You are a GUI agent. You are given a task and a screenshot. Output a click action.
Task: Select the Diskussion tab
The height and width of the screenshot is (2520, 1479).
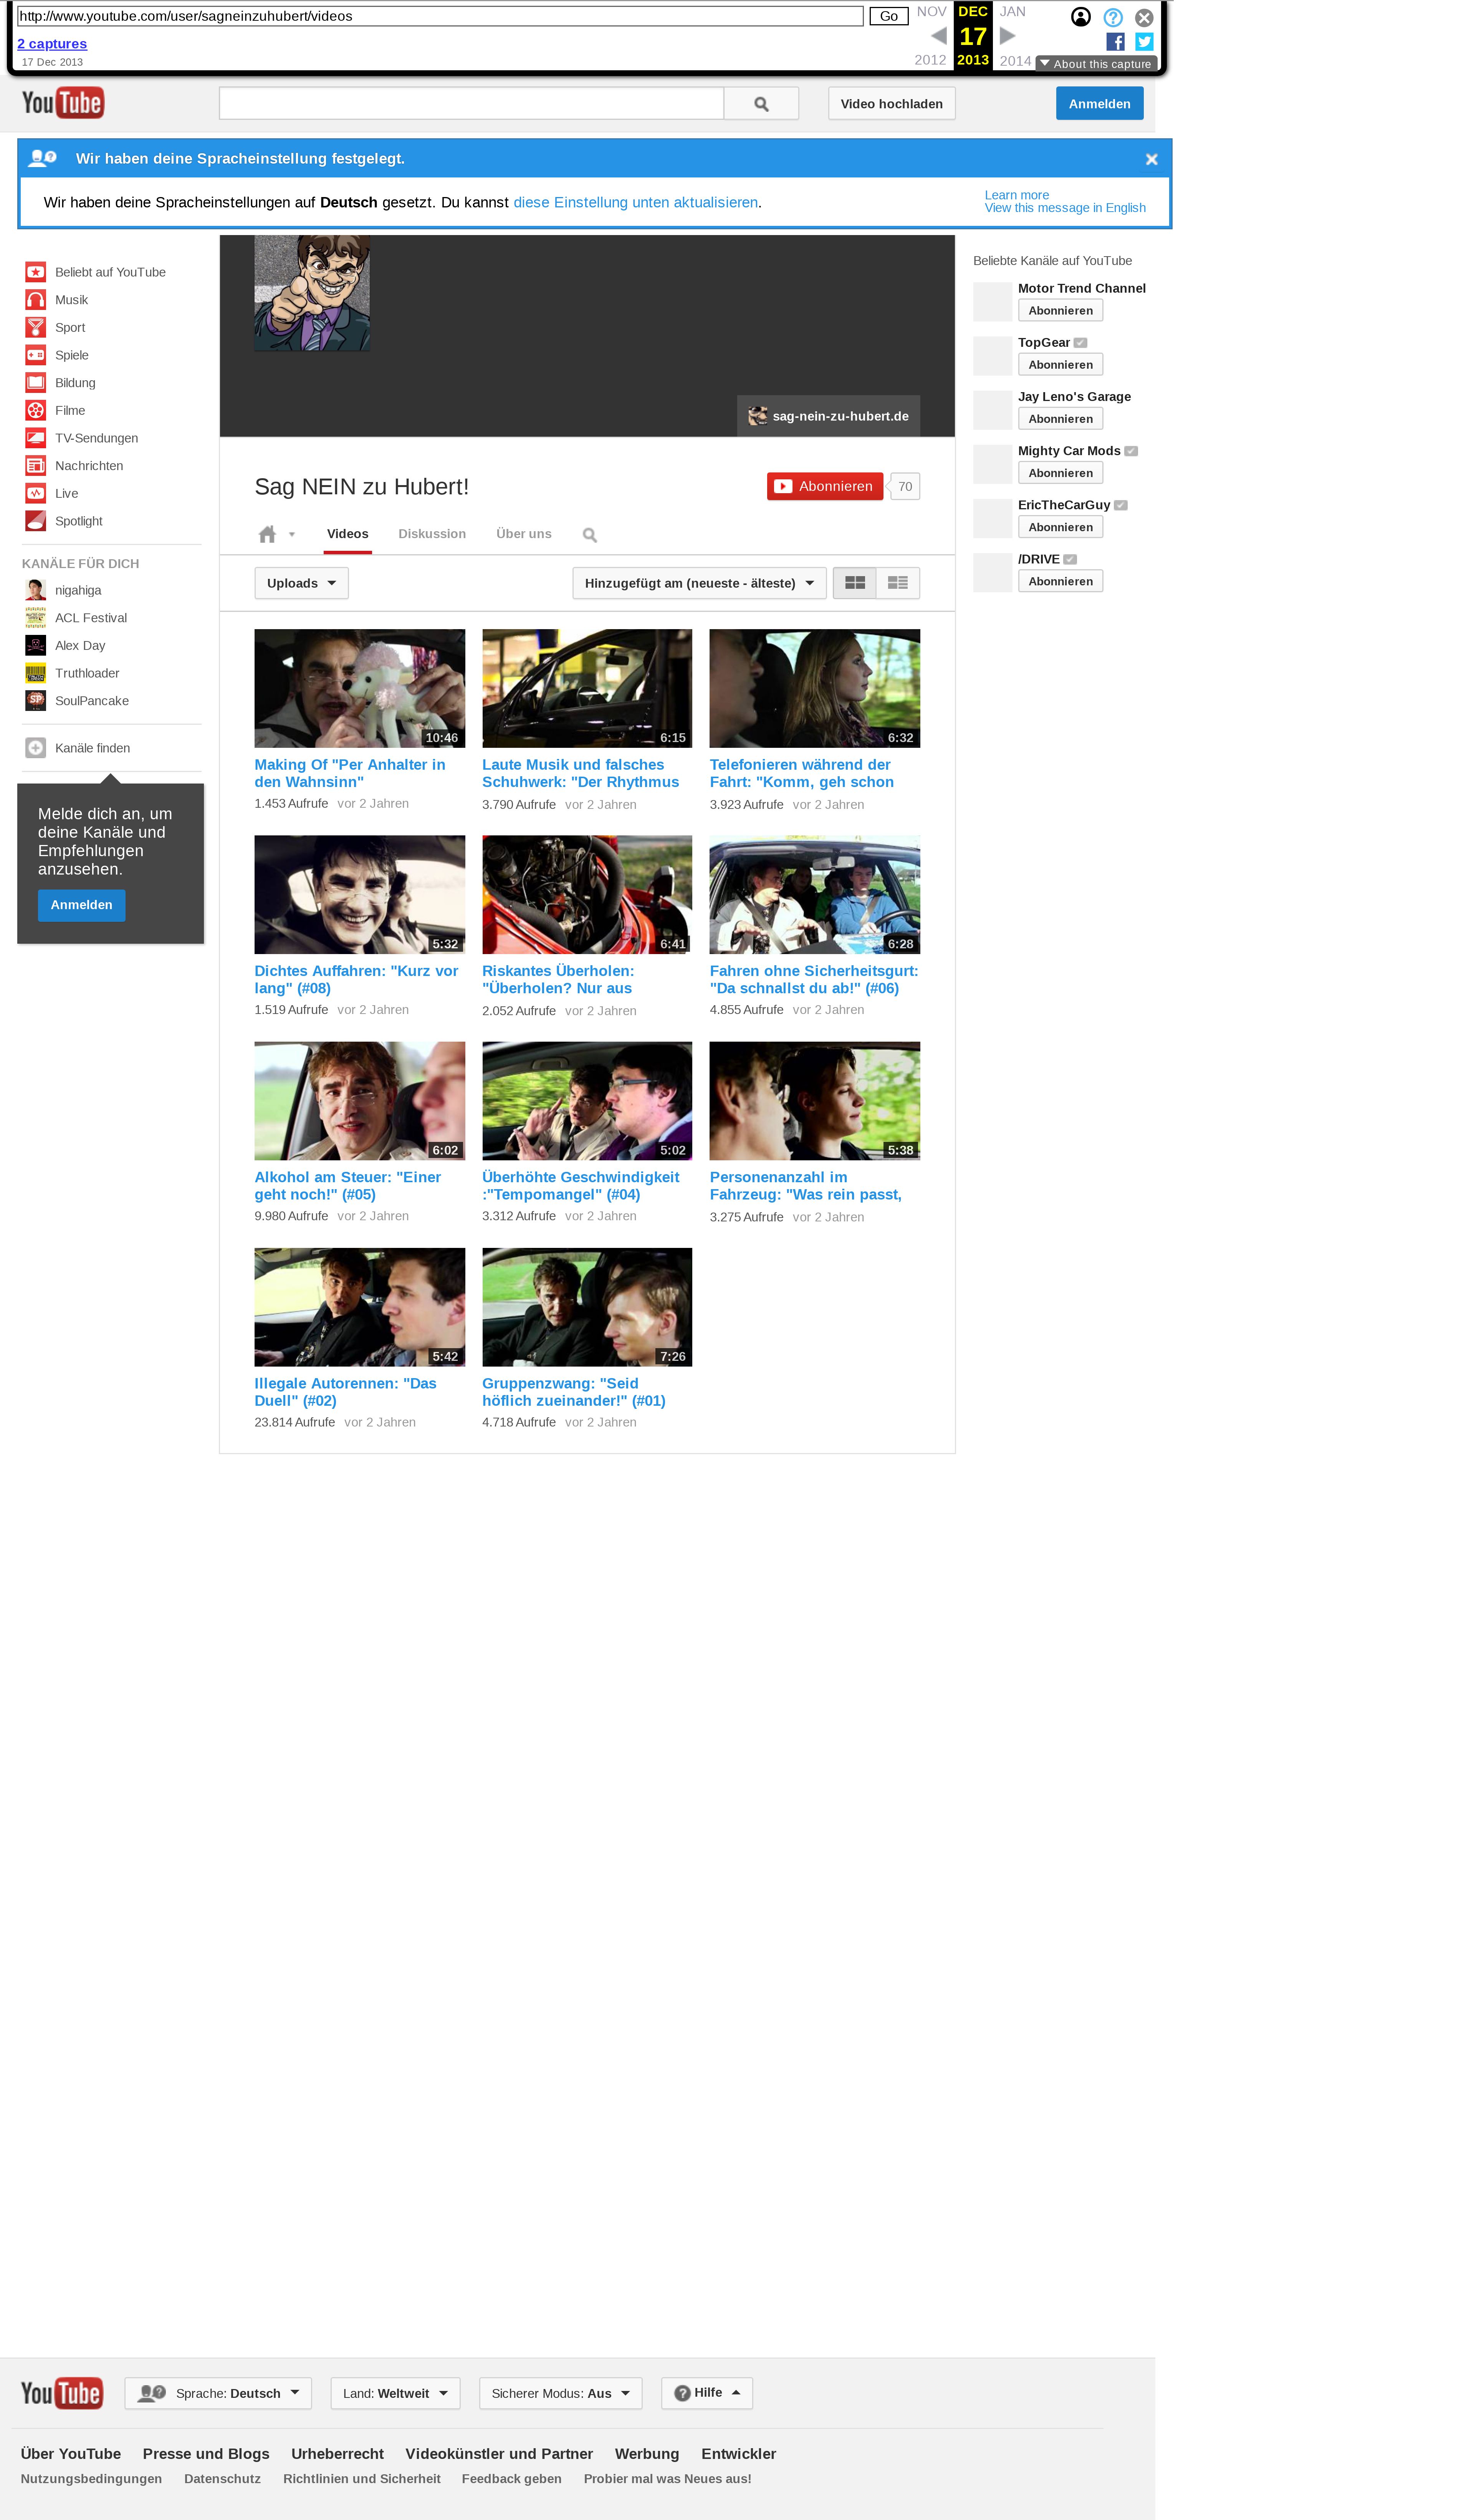(432, 534)
